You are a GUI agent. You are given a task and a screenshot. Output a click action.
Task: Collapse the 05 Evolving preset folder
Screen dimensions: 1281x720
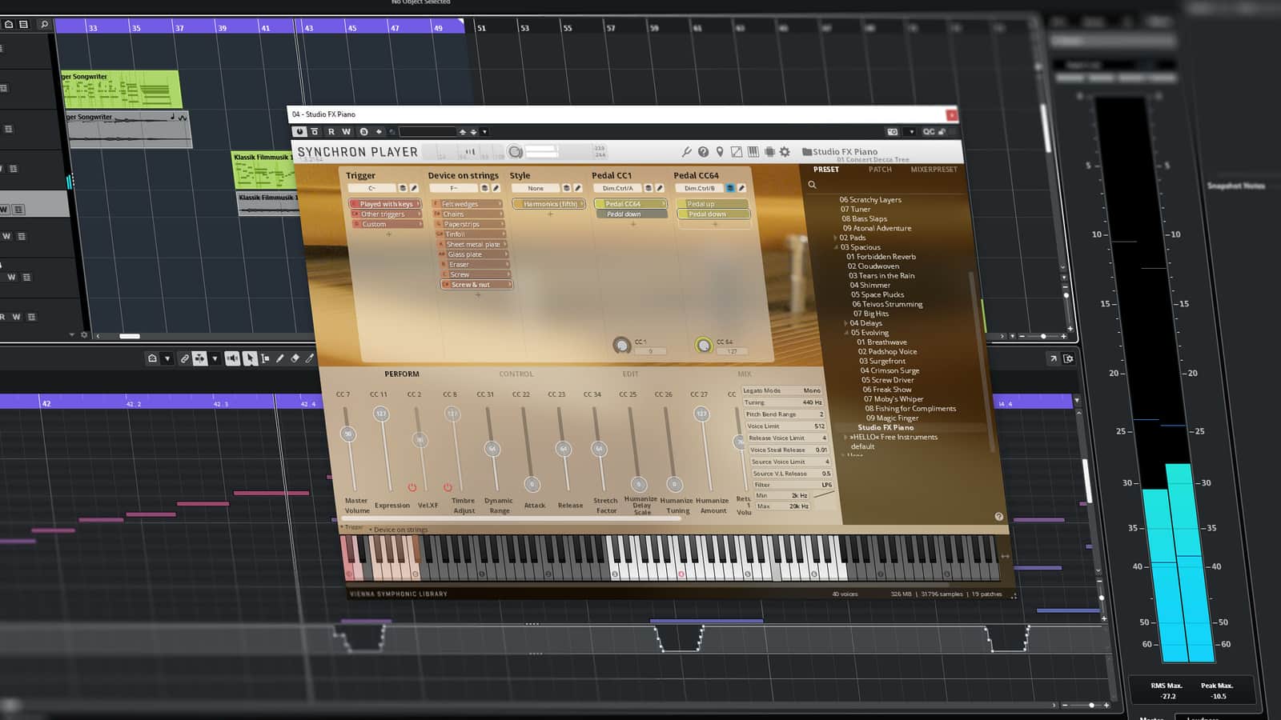[x=845, y=333]
